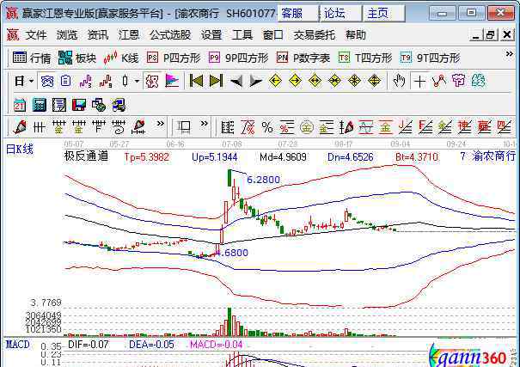520x367 pixels.
Task: Expand the top toolbar overflow chevron
Action: point(509,53)
